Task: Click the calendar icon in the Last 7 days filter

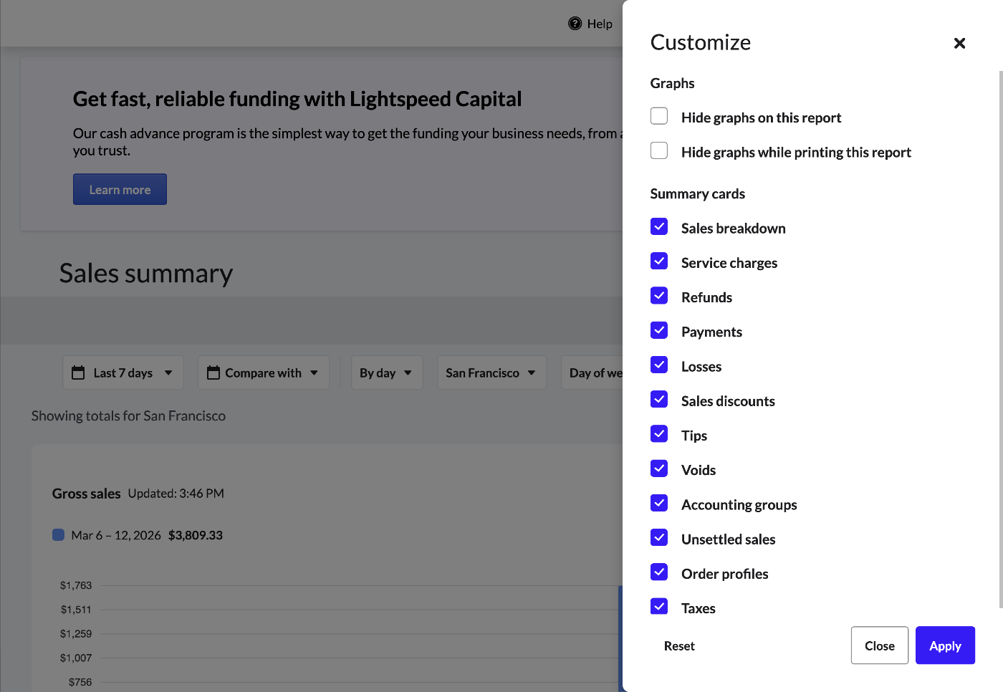Action: pyautogui.click(x=78, y=373)
